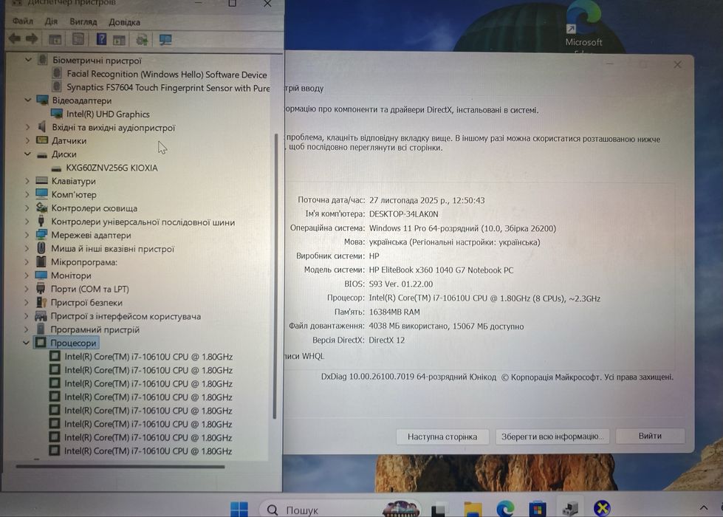This screenshot has width=723, height=517.
Task: Collapse the Диски category
Action: click(x=27, y=154)
